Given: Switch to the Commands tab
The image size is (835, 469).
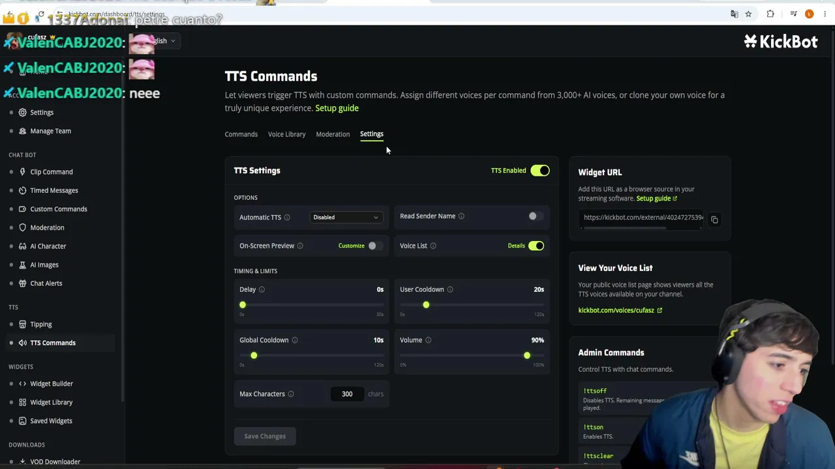Looking at the screenshot, I should click(x=241, y=134).
